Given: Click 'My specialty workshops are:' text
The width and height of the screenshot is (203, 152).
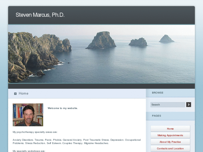Looking at the screenshot, I should [29, 151].
